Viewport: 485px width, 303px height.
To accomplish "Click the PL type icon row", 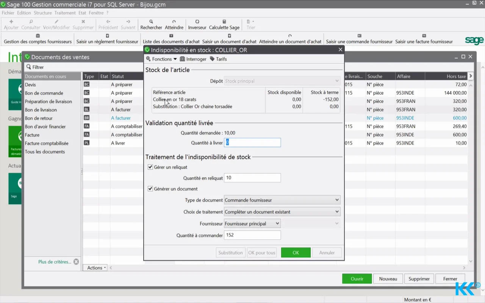I will (86, 143).
